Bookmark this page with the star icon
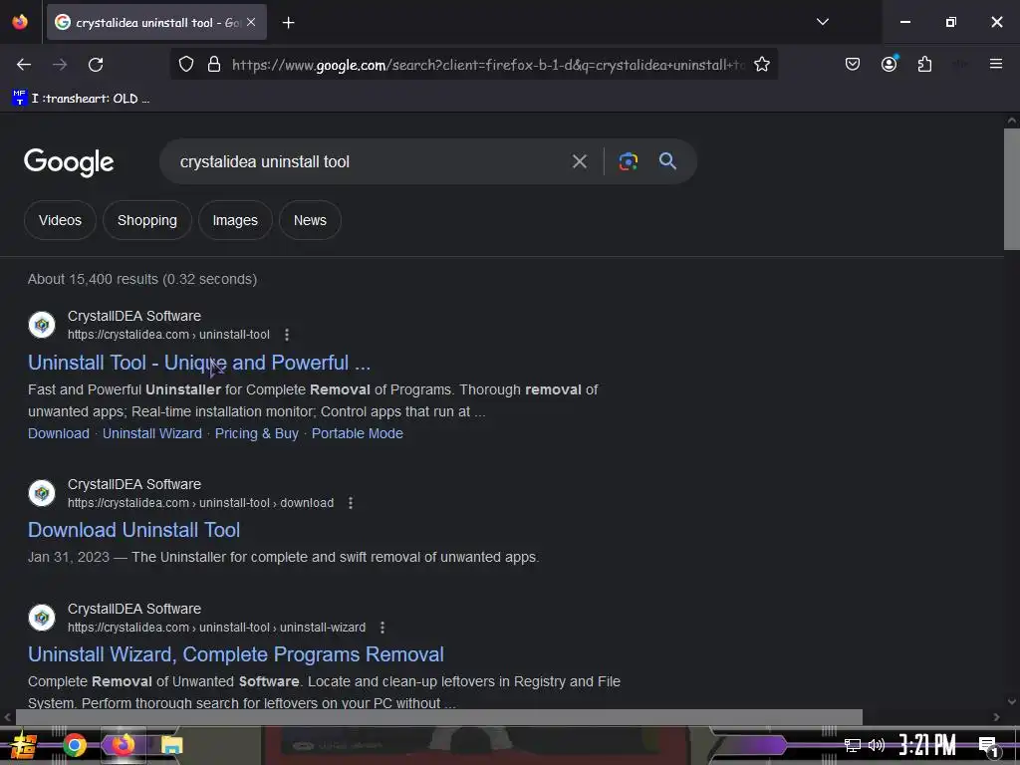Screen dimensions: 1020x765 pyautogui.click(x=762, y=65)
